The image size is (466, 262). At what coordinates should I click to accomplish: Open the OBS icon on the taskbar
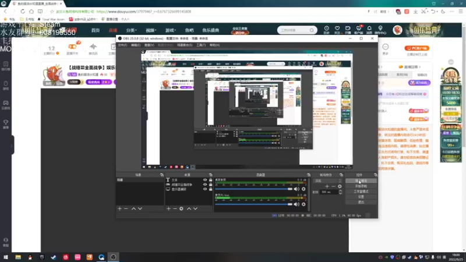pos(113,257)
